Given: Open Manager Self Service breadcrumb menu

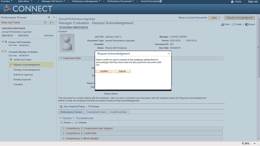Looking at the screenshot, I should (x=53, y=1).
